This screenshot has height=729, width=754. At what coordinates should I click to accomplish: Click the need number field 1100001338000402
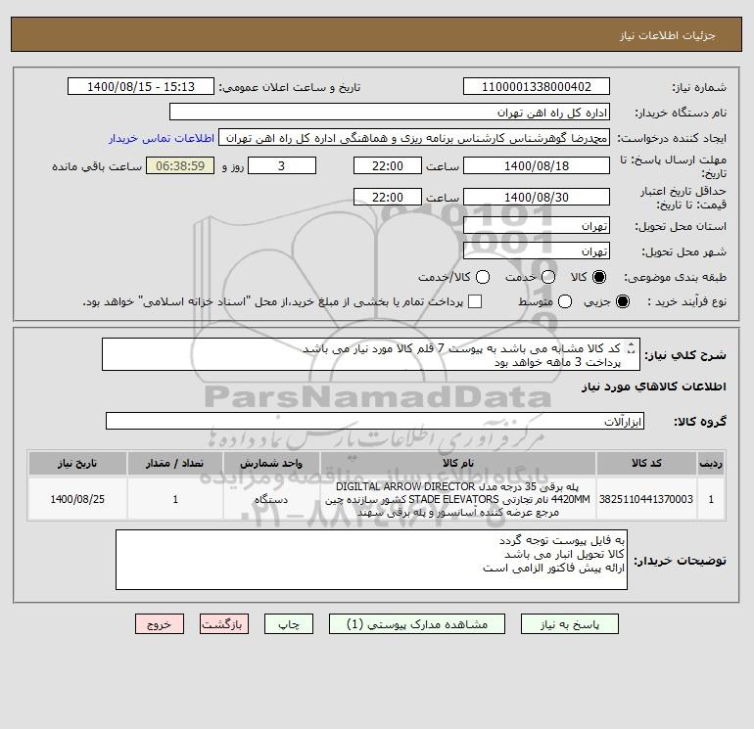[x=537, y=86]
